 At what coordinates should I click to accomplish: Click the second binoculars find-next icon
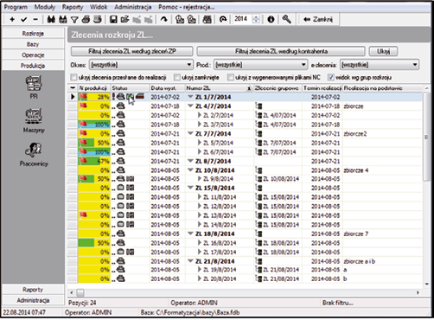pos(63,19)
